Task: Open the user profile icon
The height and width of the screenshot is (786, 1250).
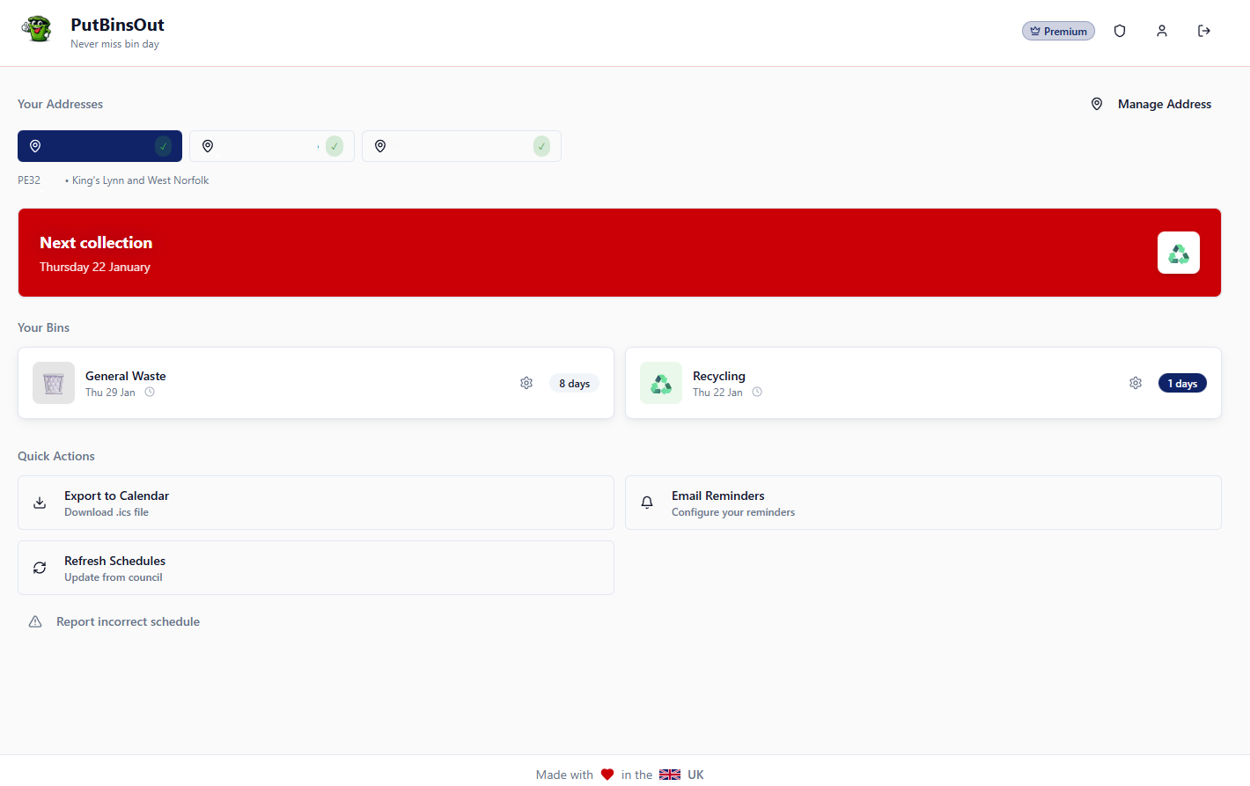Action: [x=1162, y=31]
